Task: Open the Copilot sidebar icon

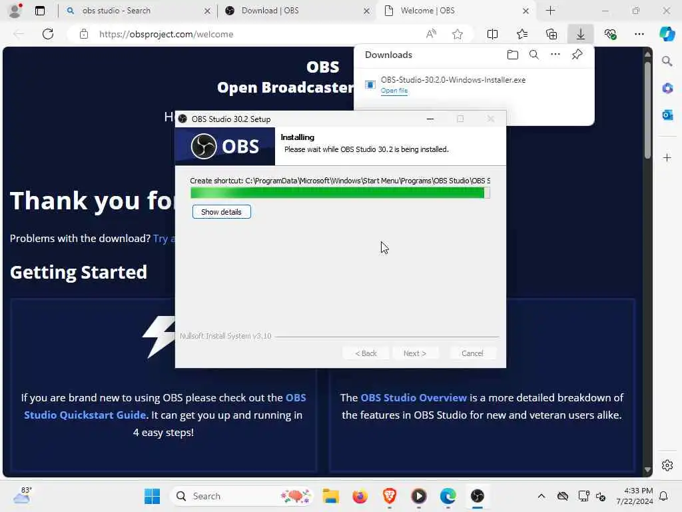Action: coord(667,34)
